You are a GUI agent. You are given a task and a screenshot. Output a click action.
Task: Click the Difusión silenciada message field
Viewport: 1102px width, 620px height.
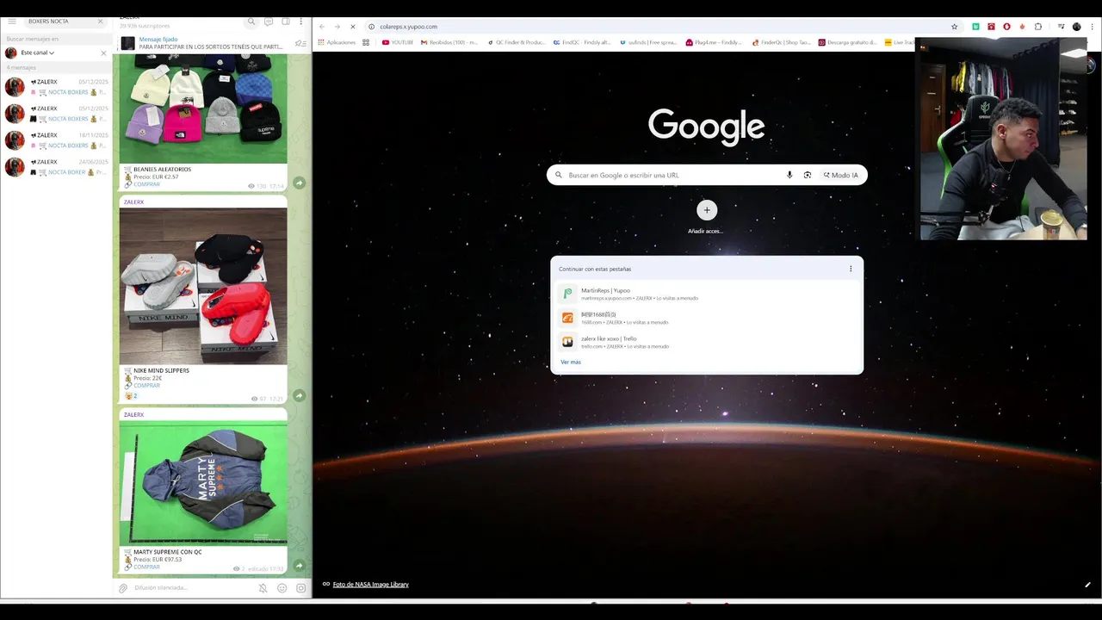[194, 588]
